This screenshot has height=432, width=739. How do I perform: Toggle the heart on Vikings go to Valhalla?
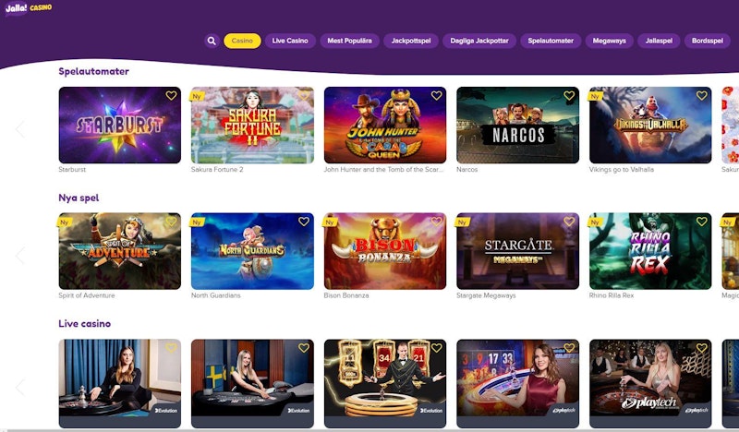point(702,96)
